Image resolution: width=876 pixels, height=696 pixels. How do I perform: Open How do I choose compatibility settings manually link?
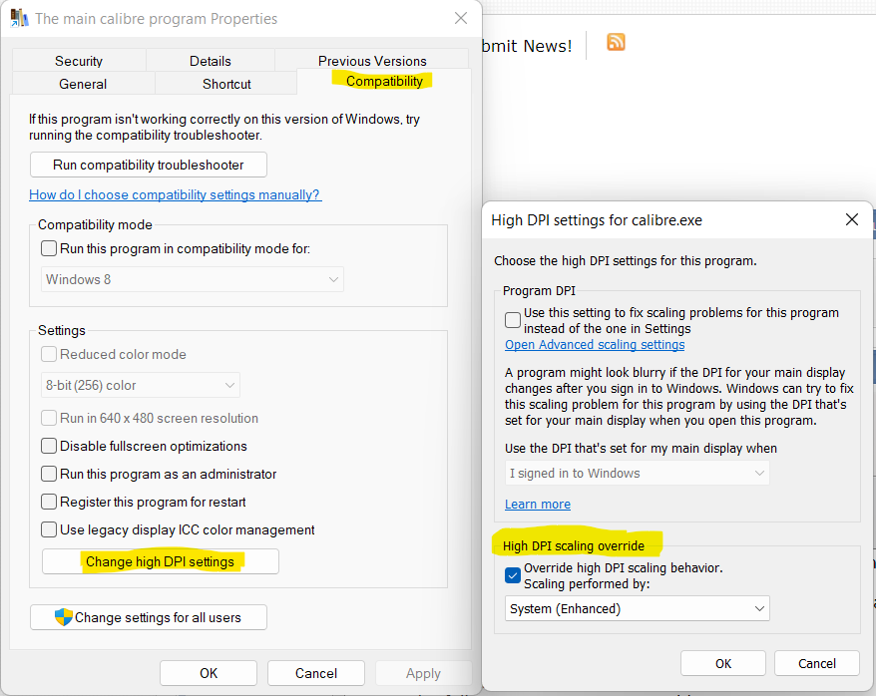click(x=176, y=194)
